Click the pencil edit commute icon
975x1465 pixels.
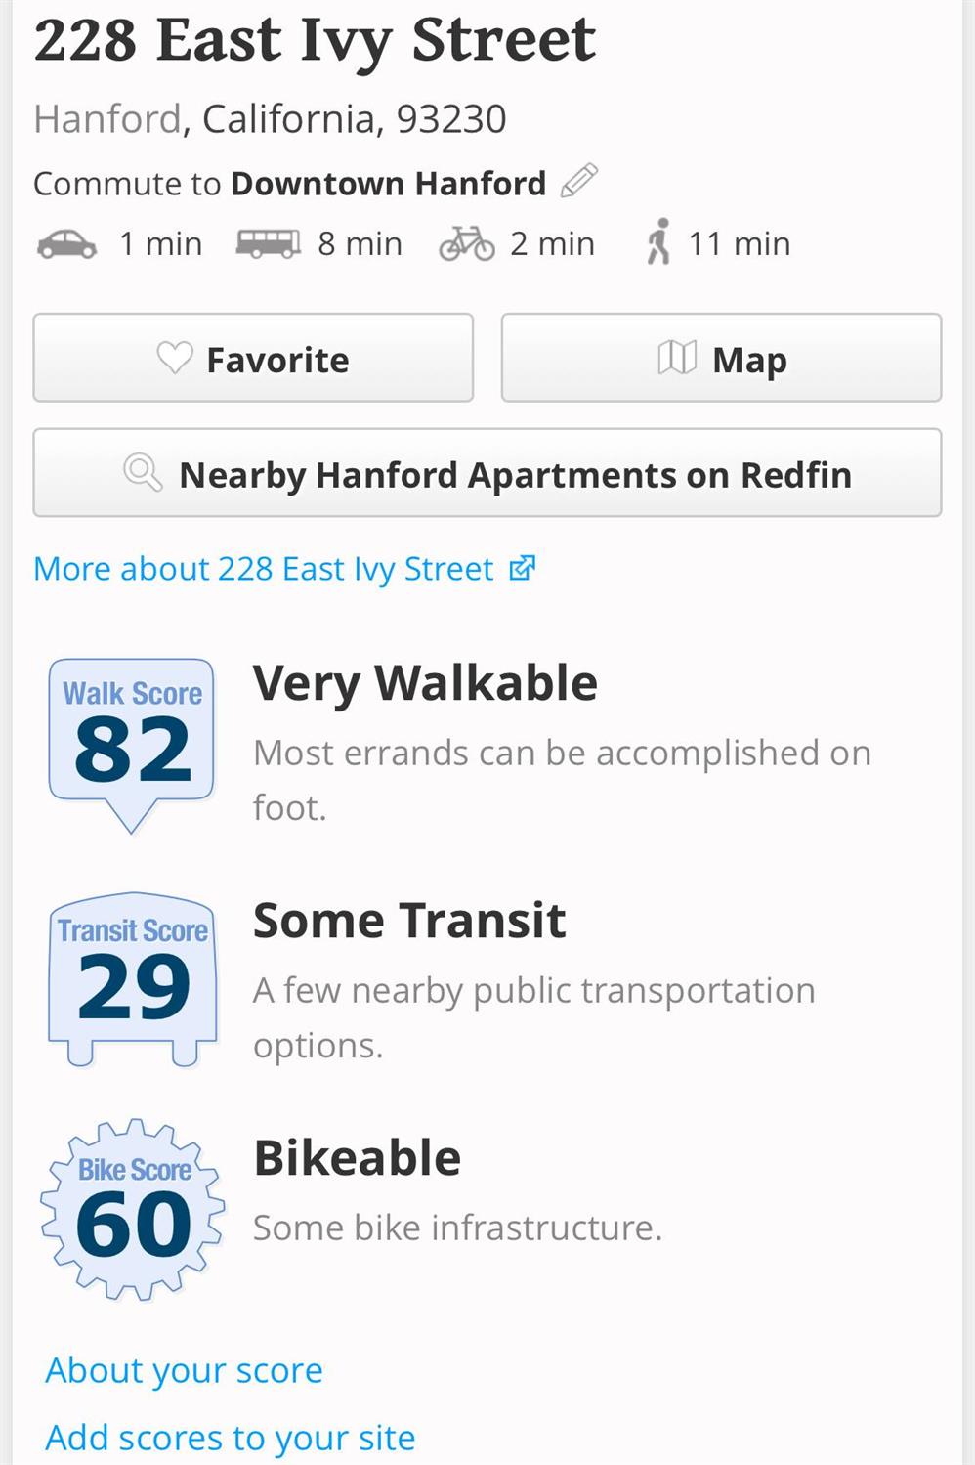[x=578, y=182]
